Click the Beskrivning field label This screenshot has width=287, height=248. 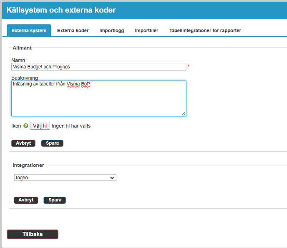(x=25, y=78)
